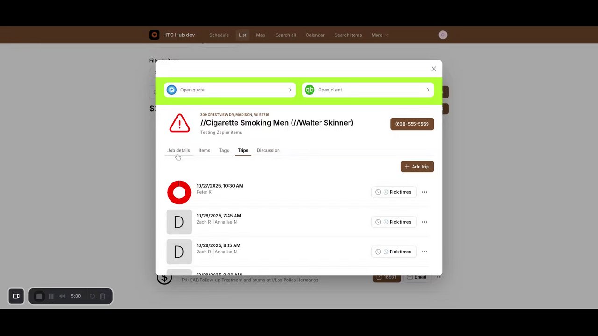The width and height of the screenshot is (598, 336).
Task: Click the D thumbnail for the 8:15 AM trip
Action: (x=179, y=252)
